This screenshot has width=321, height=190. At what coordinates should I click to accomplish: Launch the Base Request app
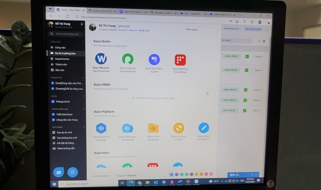click(x=128, y=59)
